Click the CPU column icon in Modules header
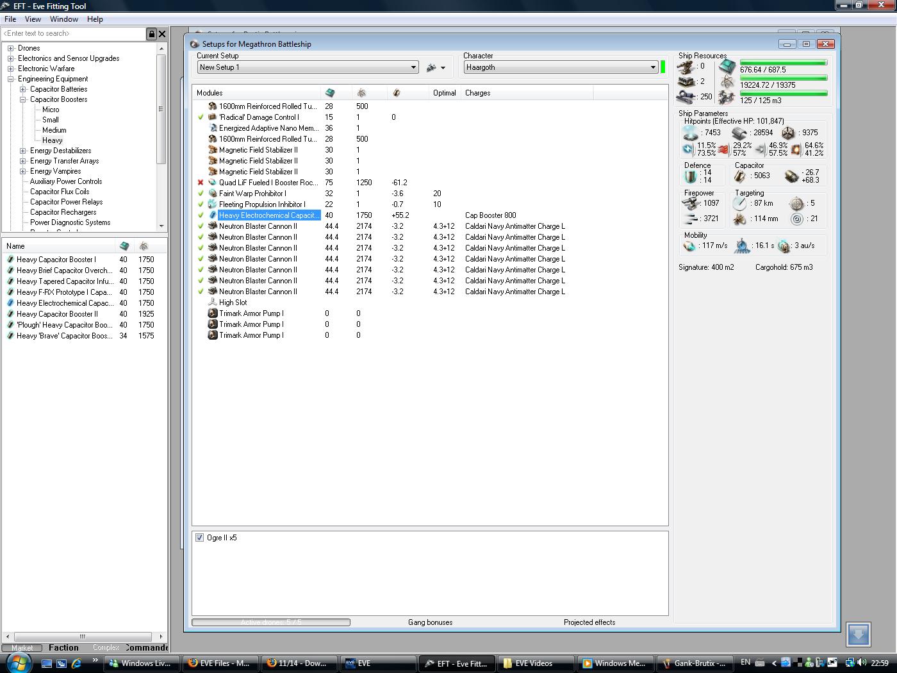The height and width of the screenshot is (673, 897). click(x=330, y=93)
